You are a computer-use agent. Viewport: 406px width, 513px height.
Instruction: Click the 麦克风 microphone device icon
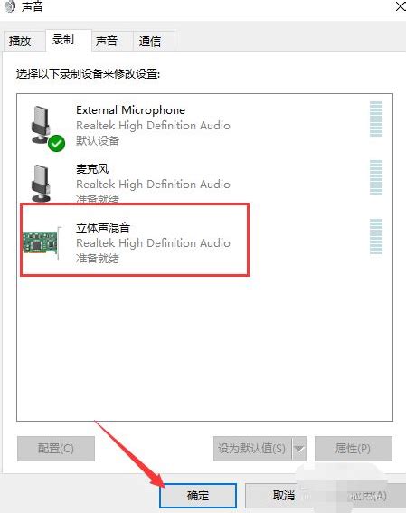42,183
